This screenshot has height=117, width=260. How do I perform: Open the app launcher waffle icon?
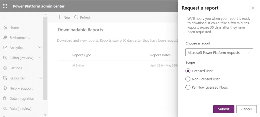pyautogui.click(x=5, y=6)
